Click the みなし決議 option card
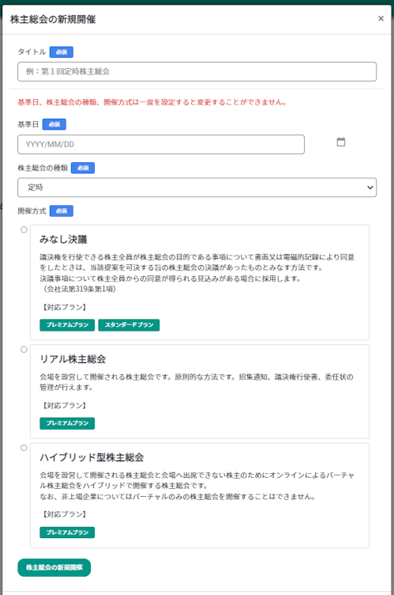This screenshot has width=394, height=595. (x=200, y=282)
